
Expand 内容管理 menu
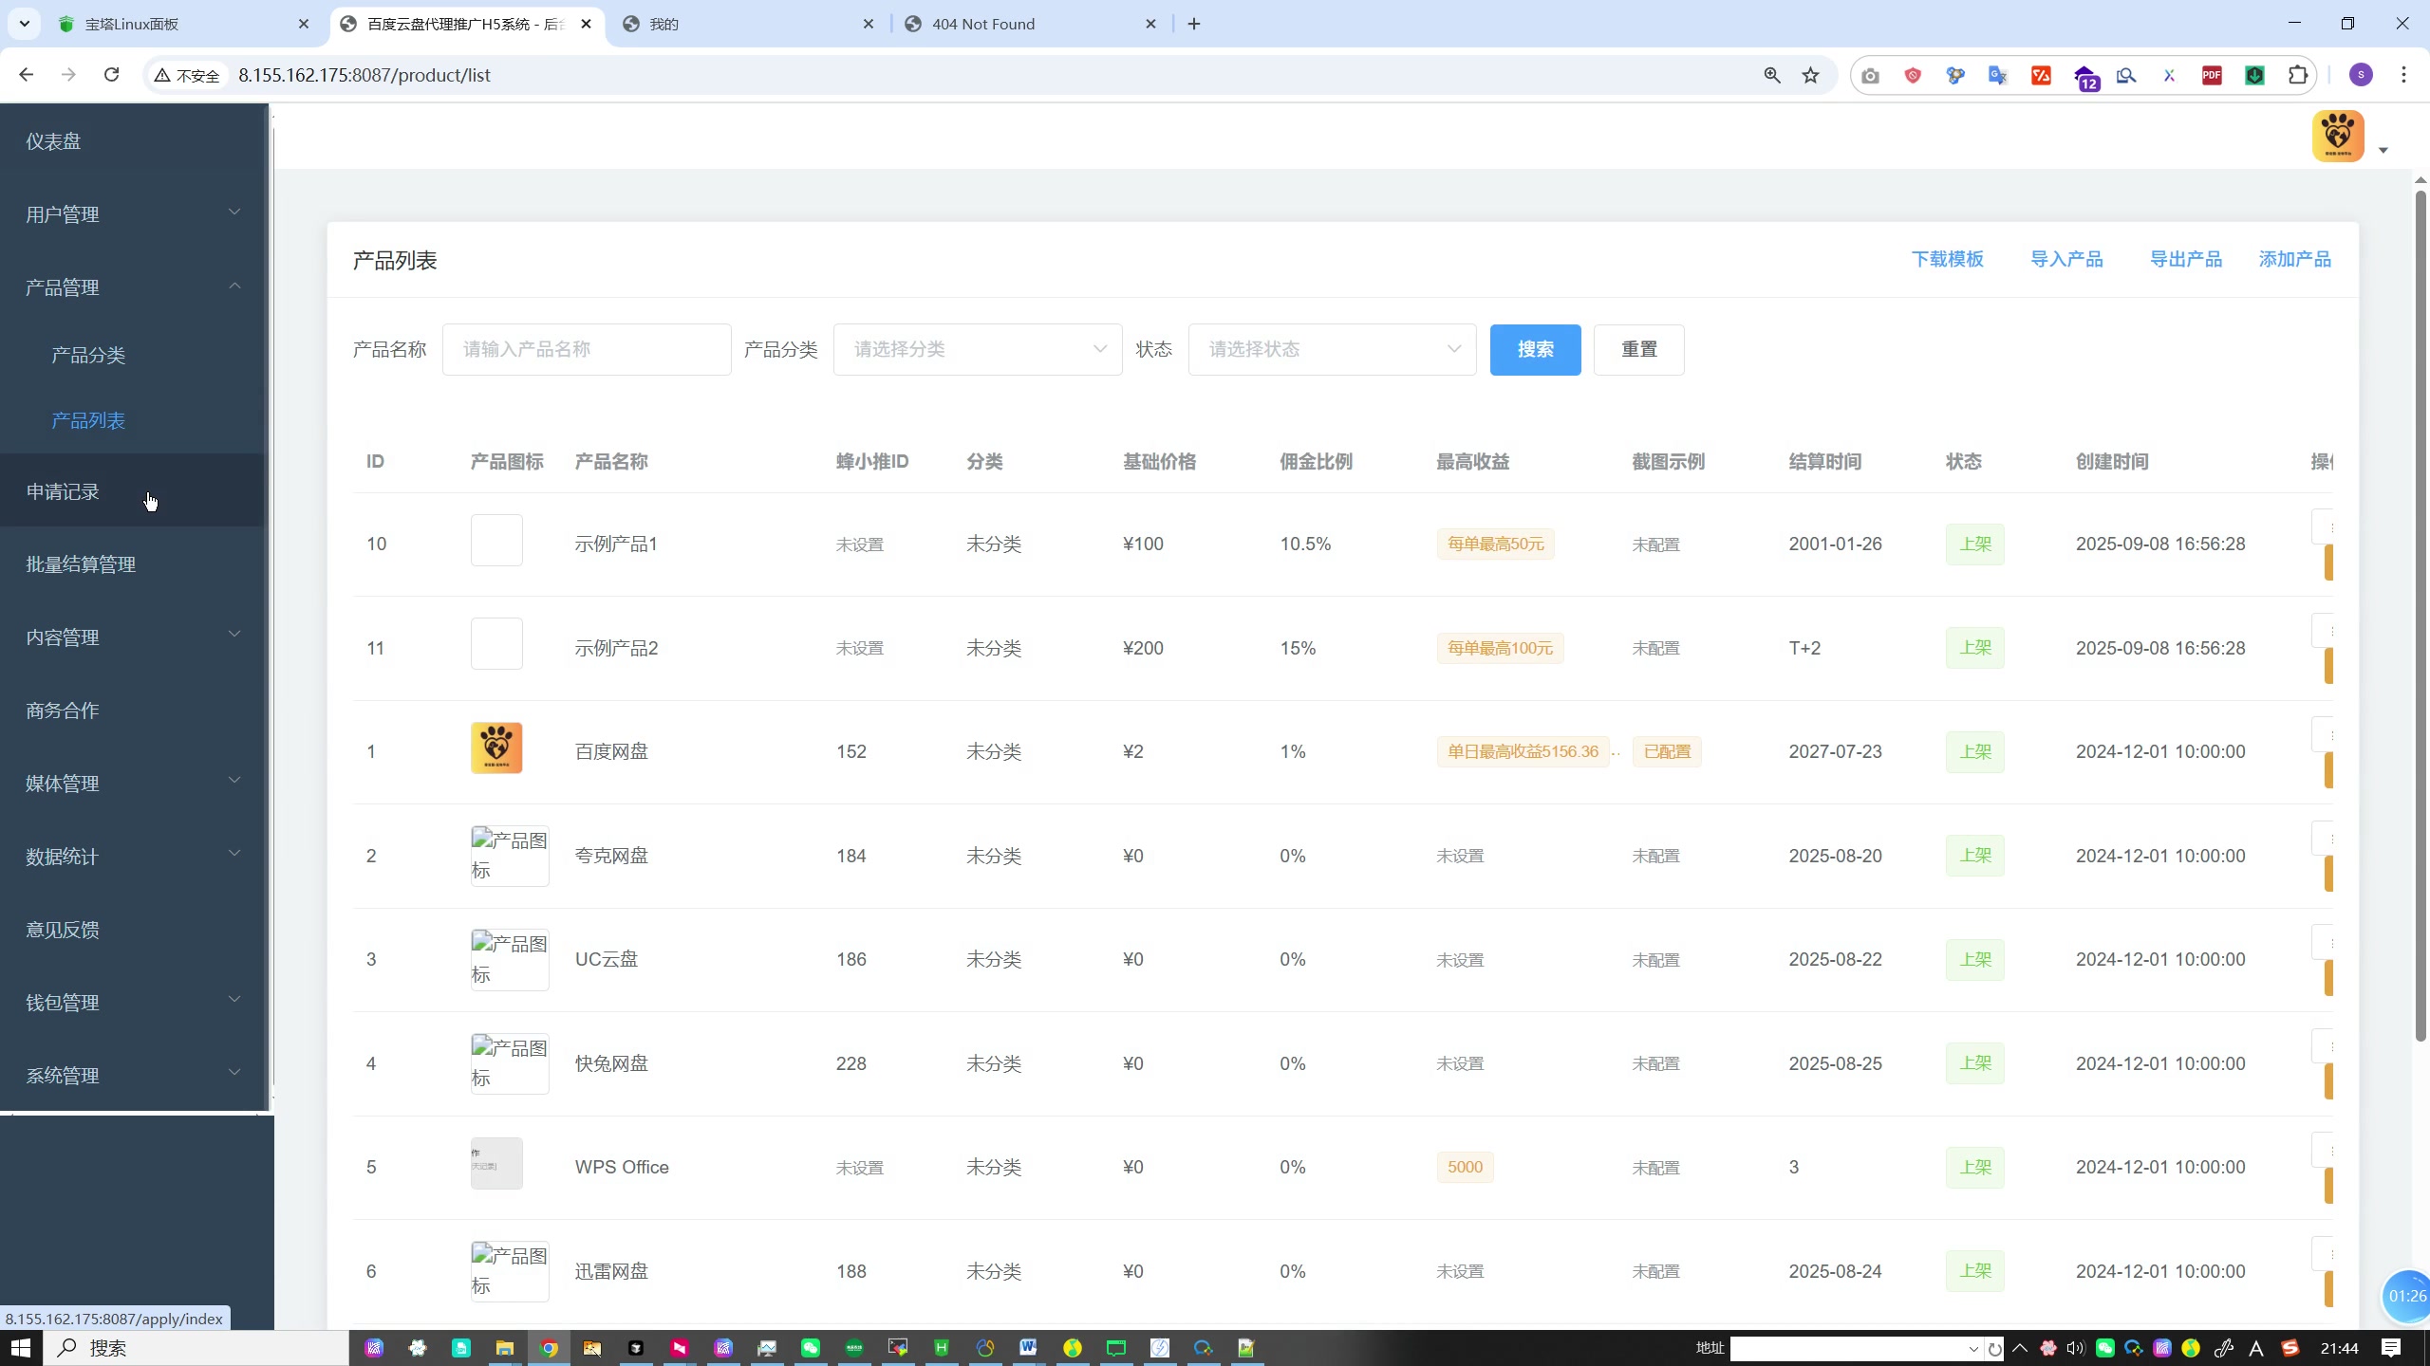[x=133, y=637]
